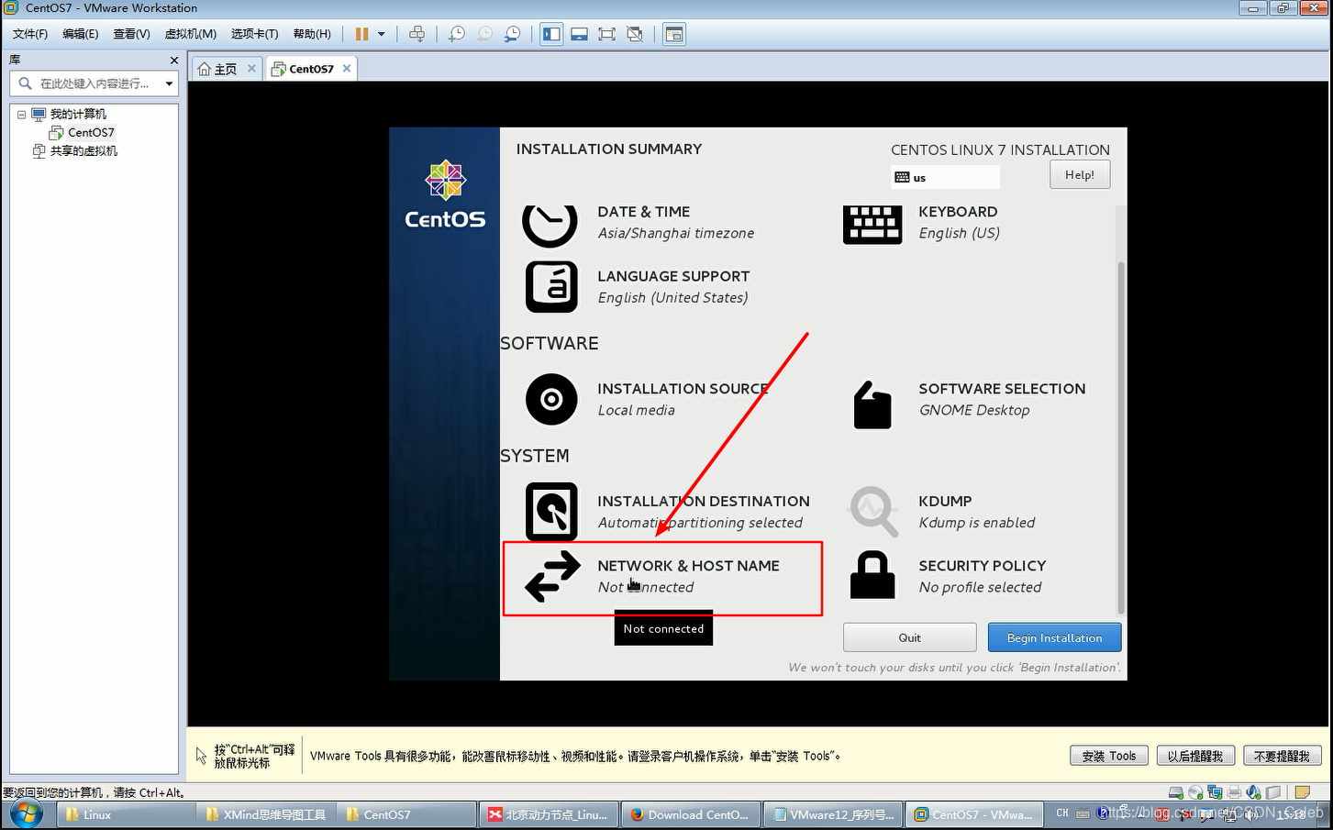Viewport: 1333px width, 830px height.
Task: Click the DATE & TIME heading text
Action: tap(644, 212)
